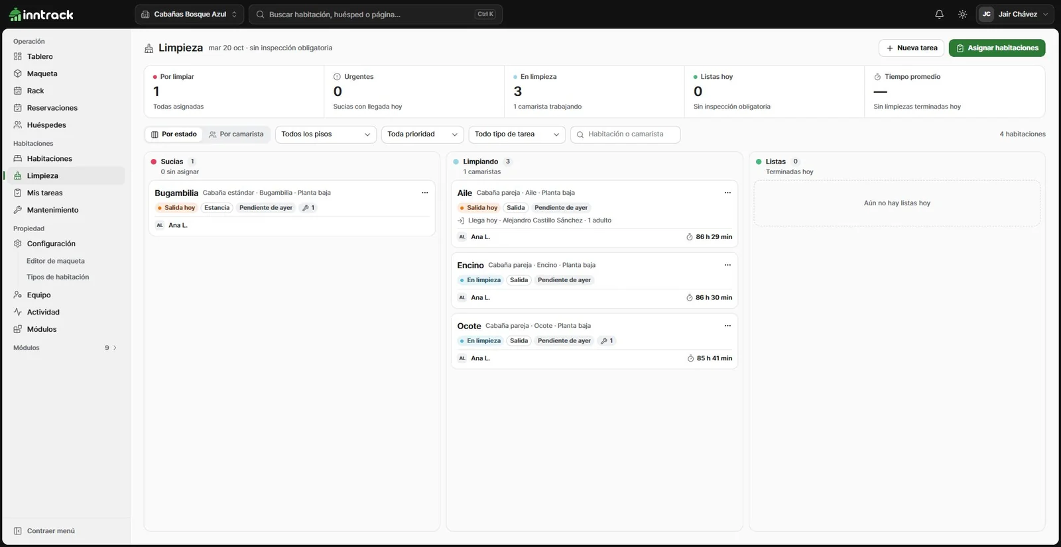The image size is (1061, 547).
Task: Click the Equipo icon
Action: [x=18, y=295]
